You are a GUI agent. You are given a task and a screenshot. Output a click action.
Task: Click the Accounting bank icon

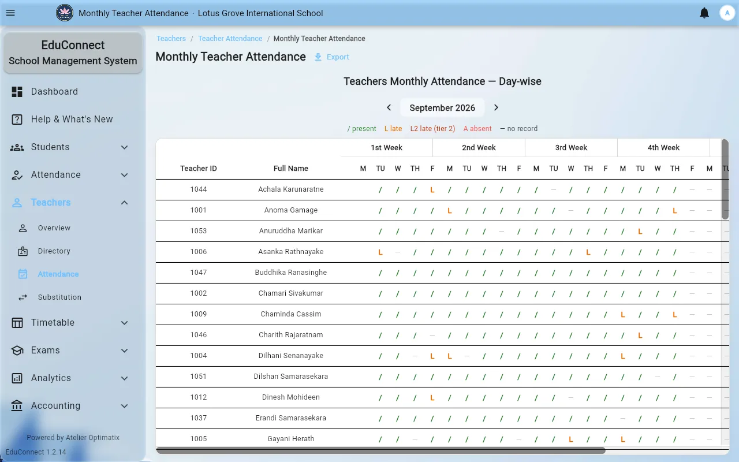coord(17,405)
